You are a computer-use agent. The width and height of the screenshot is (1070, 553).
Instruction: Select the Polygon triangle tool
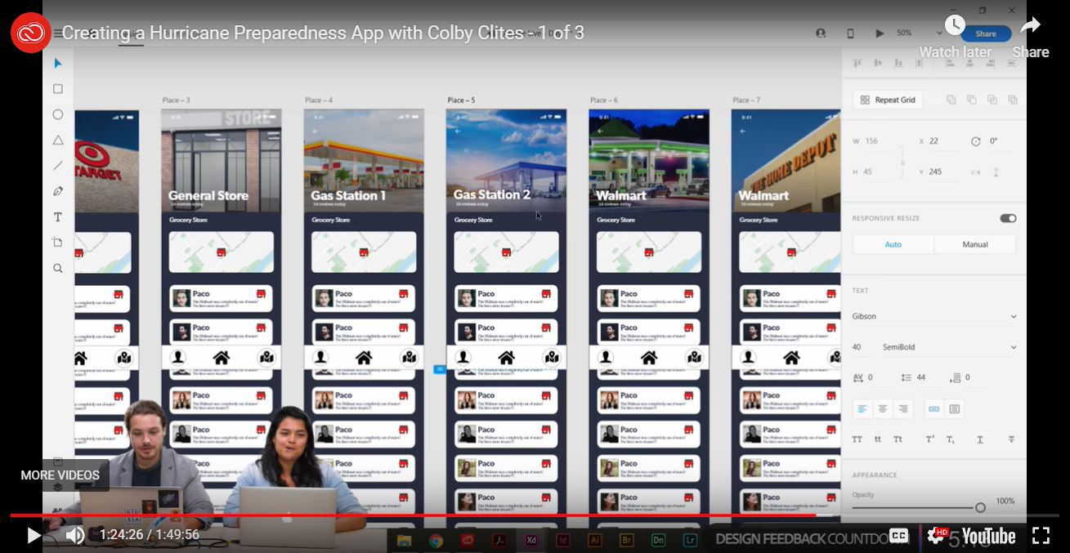[58, 140]
